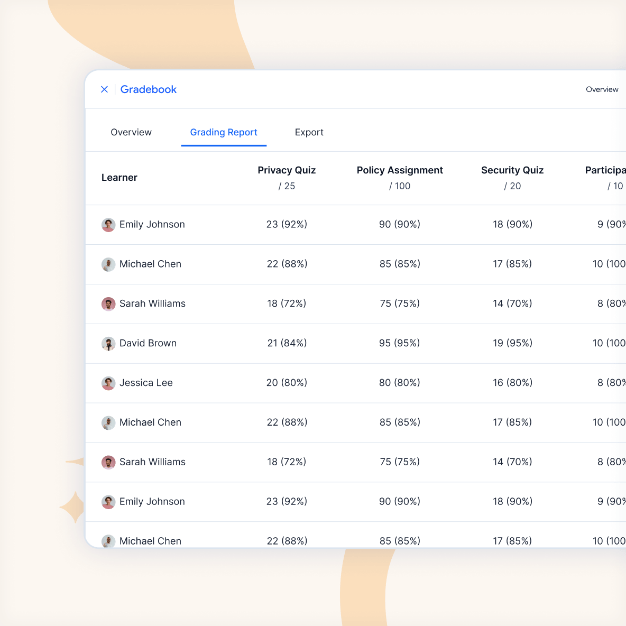
Task: Click the '/ 25' max score label
Action: point(287,186)
